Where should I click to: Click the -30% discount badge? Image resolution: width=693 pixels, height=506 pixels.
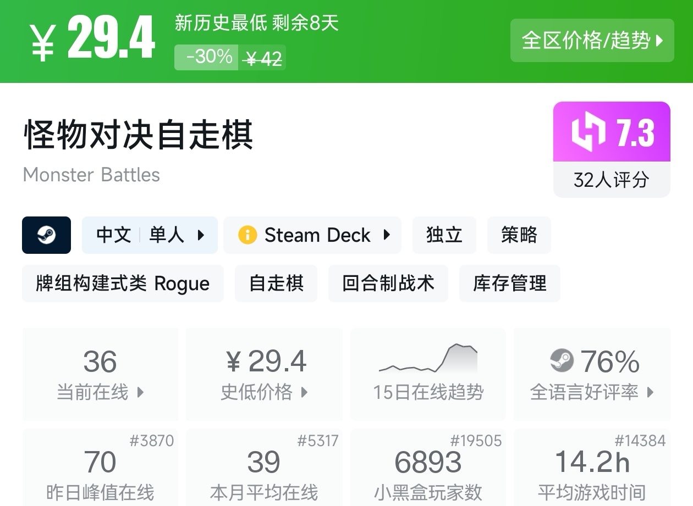tap(207, 57)
